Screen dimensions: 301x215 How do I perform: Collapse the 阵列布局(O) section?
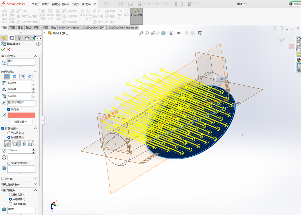tap(35, 72)
